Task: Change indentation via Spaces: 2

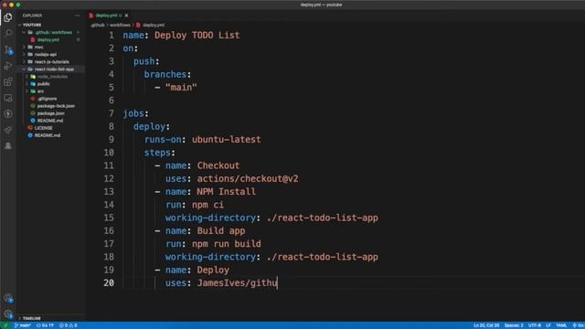Action: tap(514, 325)
